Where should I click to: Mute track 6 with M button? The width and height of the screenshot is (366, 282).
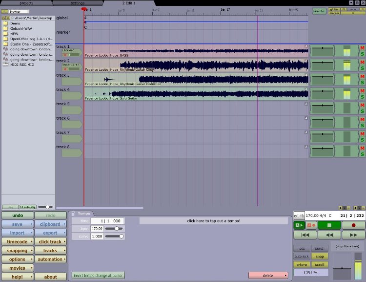click(x=362, y=119)
